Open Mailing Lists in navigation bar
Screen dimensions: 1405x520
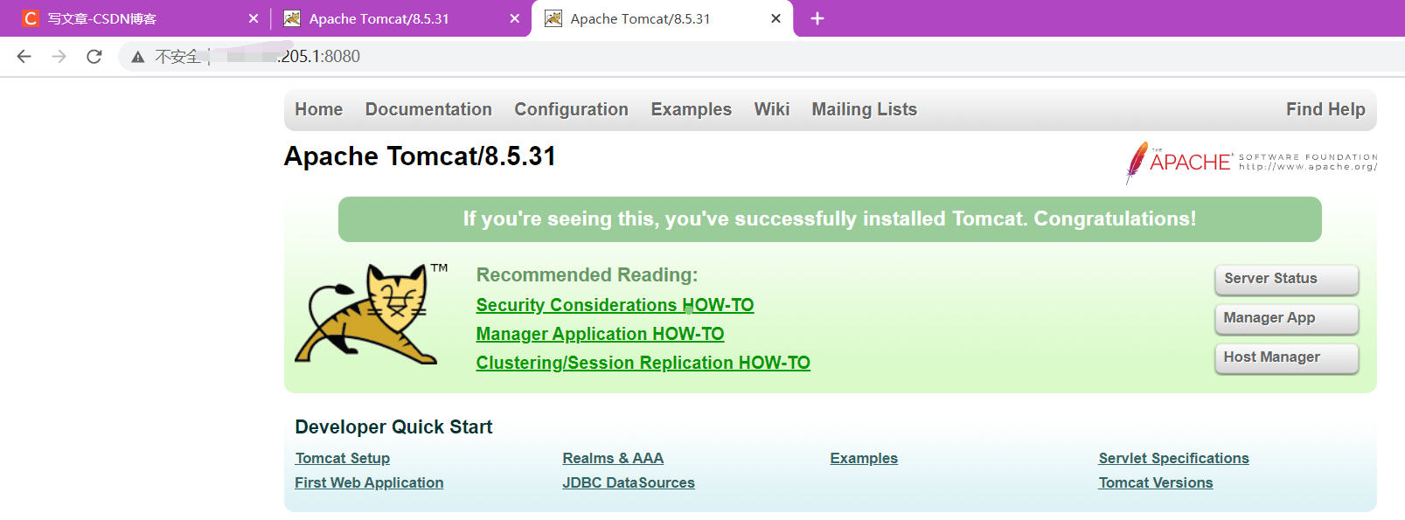click(x=864, y=109)
